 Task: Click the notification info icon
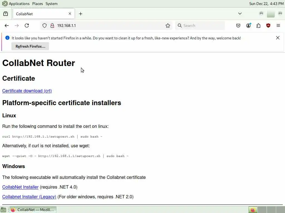[x=7, y=38]
